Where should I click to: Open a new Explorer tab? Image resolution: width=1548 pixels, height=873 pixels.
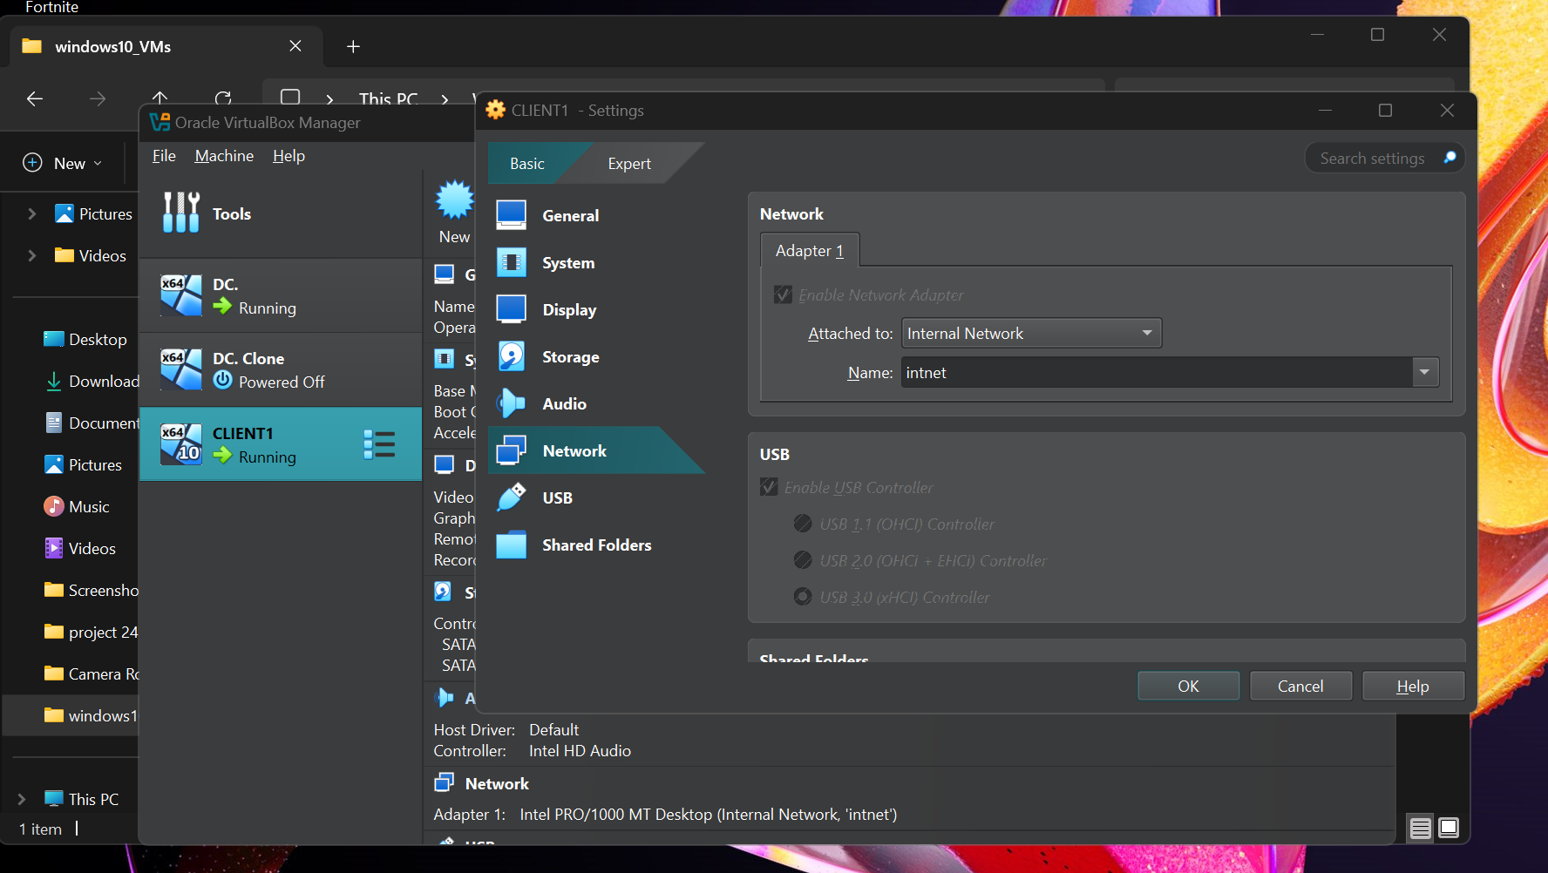[x=353, y=46]
